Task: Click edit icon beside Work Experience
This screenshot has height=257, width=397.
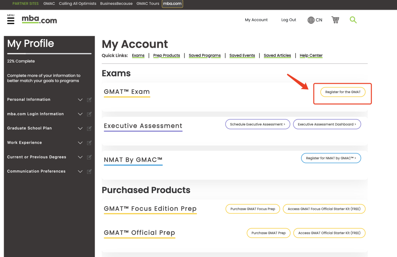Action: pos(89,143)
